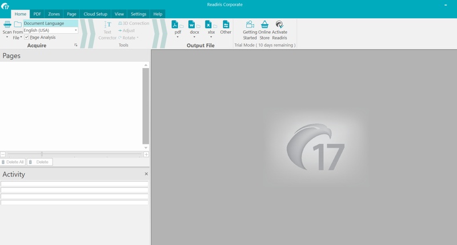Click the Delete All button

pos(13,162)
